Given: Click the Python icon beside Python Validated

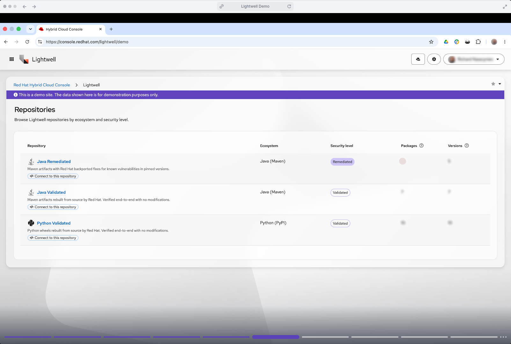Looking at the screenshot, I should click(31, 223).
